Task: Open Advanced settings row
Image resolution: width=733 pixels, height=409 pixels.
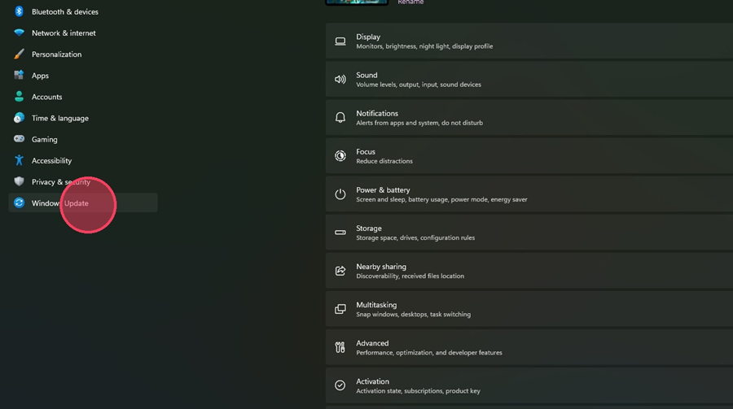Action: 529,347
